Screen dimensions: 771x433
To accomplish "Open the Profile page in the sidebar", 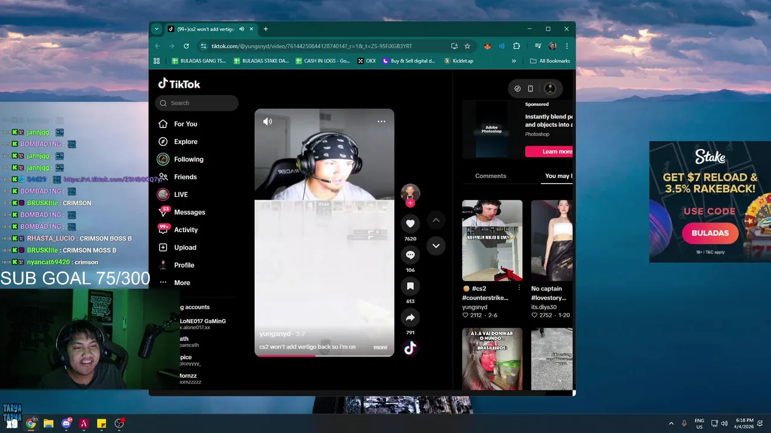I will tap(184, 265).
